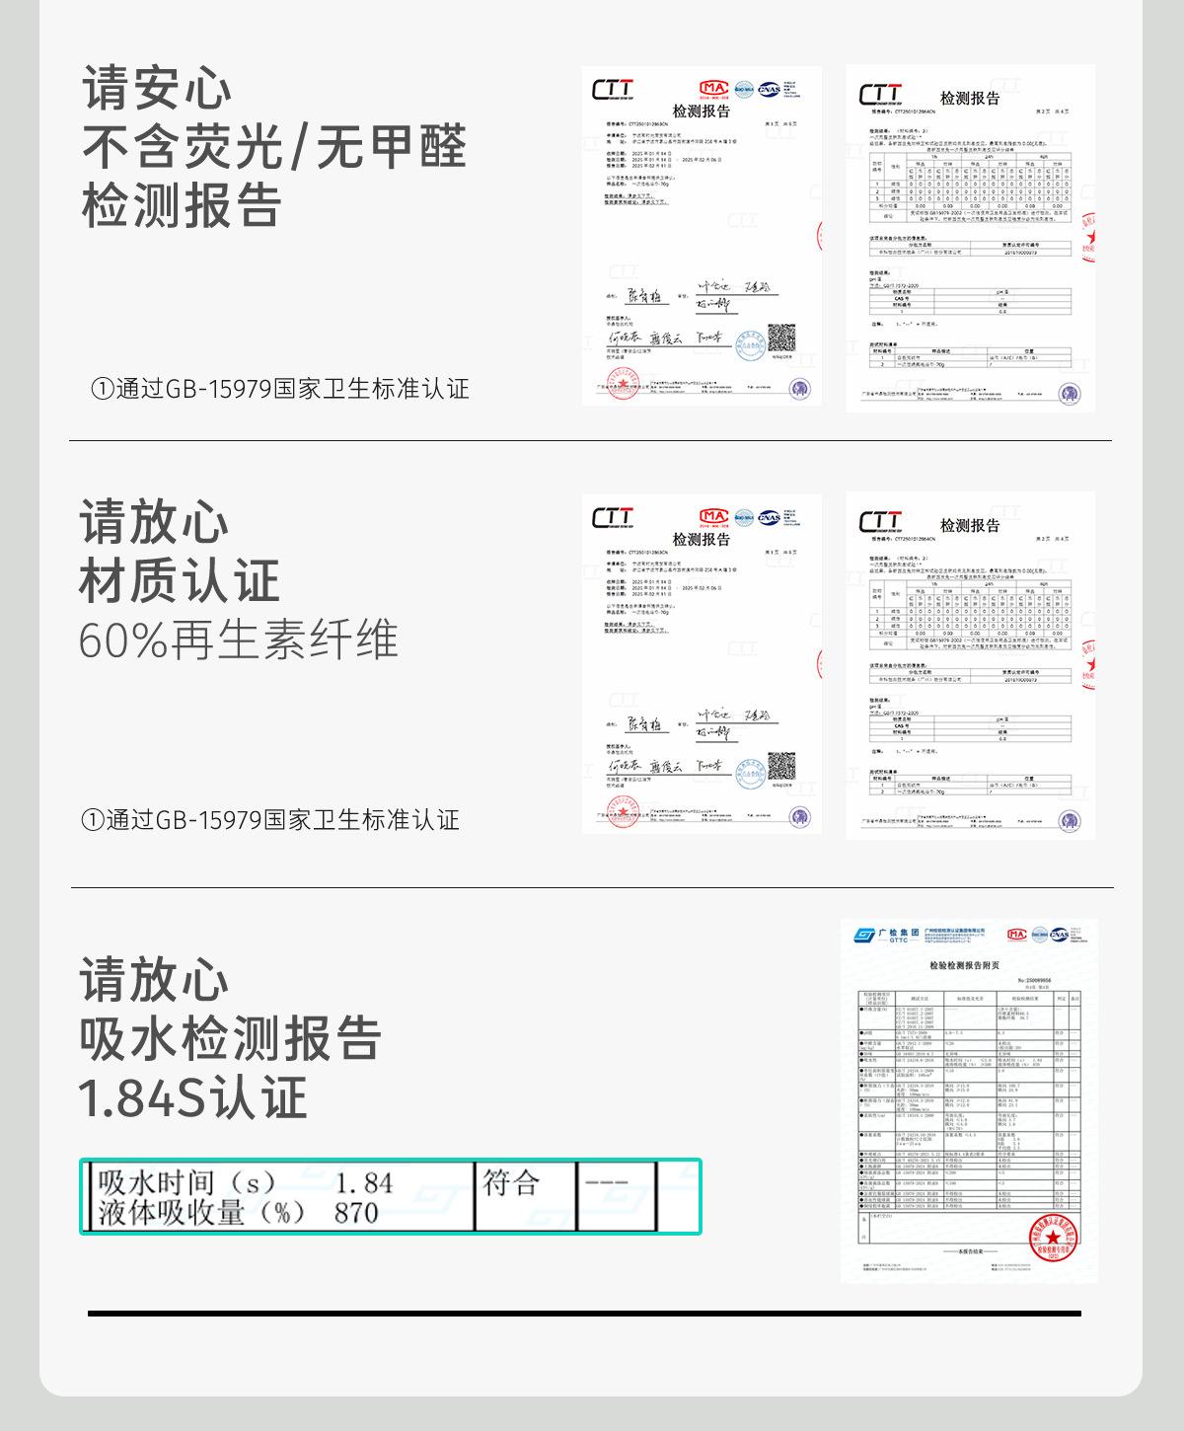Open the 材质认证 second page report thumbnail
This screenshot has width=1184, height=1431.
(970, 665)
